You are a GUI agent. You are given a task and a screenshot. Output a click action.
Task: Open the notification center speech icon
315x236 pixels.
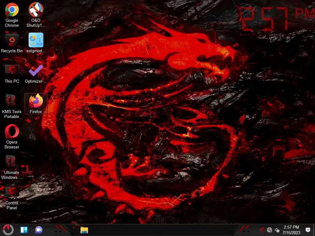pos(308,230)
